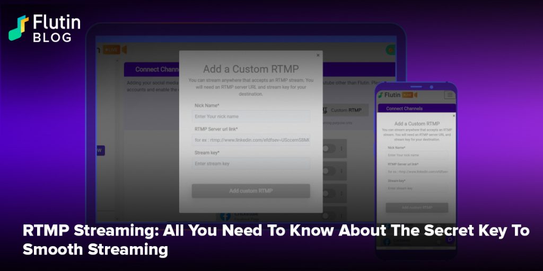
Task: Click the Facebook icon in laptop channel list
Action: click(225, 216)
